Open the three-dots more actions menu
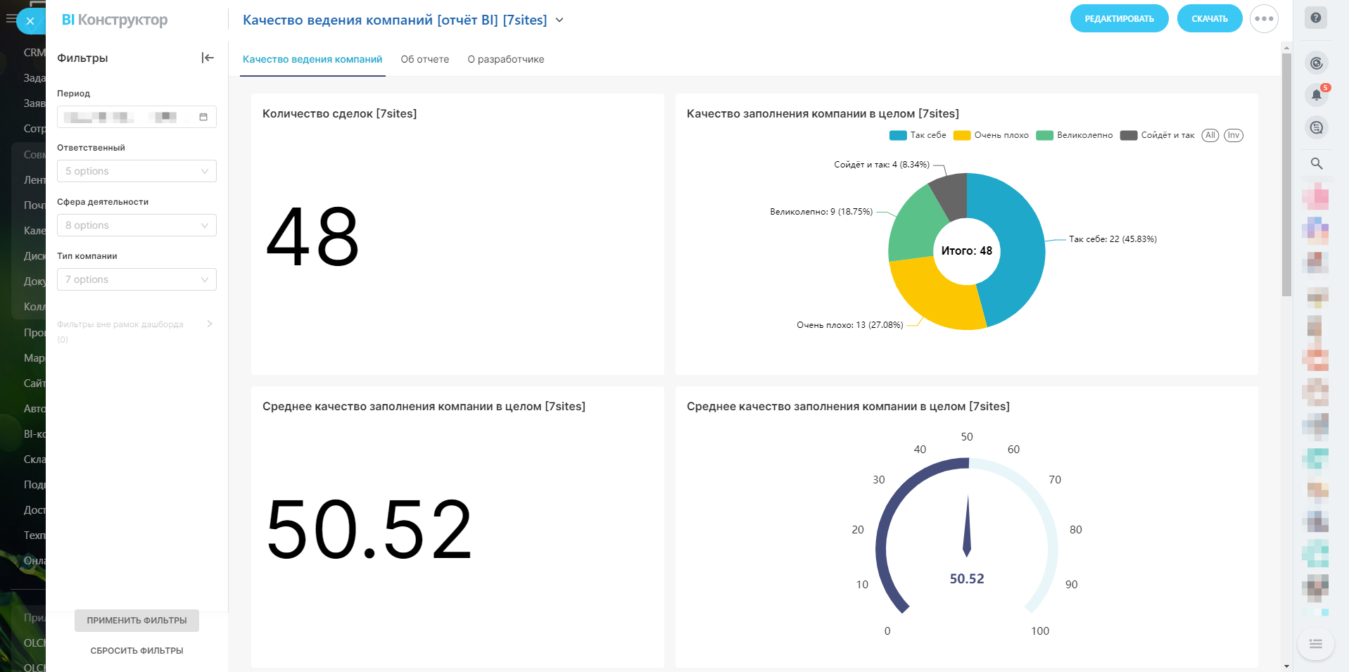This screenshot has height=672, width=1349. tap(1264, 19)
